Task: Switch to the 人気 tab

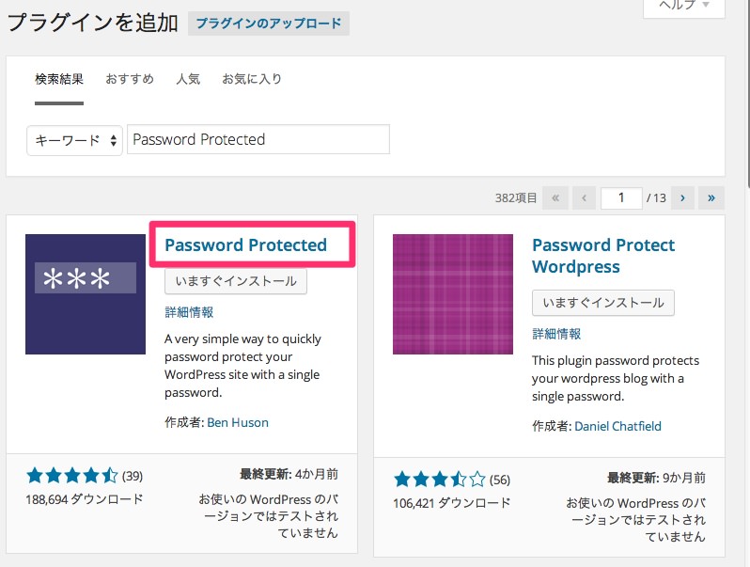Action: pos(188,78)
